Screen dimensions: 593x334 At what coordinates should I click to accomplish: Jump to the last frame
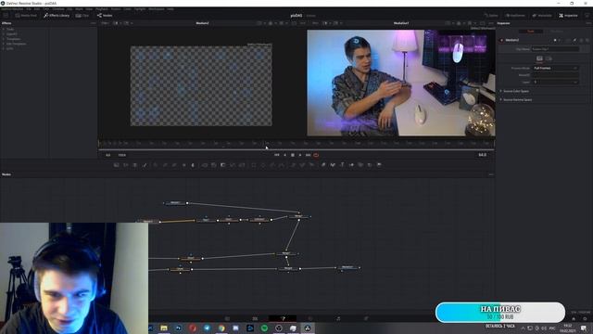tap(309, 155)
